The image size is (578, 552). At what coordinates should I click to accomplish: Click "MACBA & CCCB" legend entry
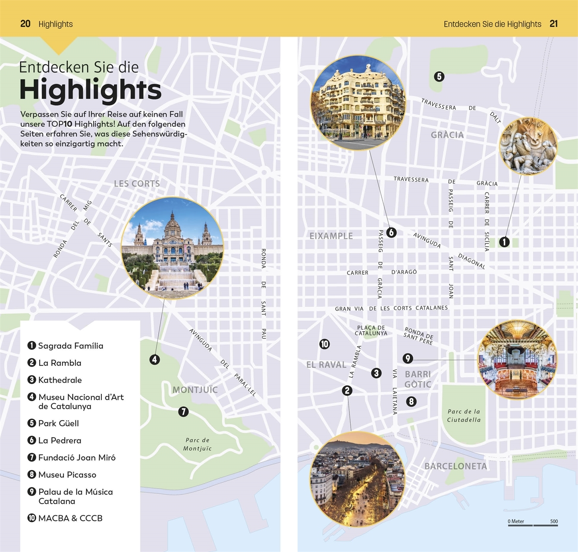click(x=70, y=518)
